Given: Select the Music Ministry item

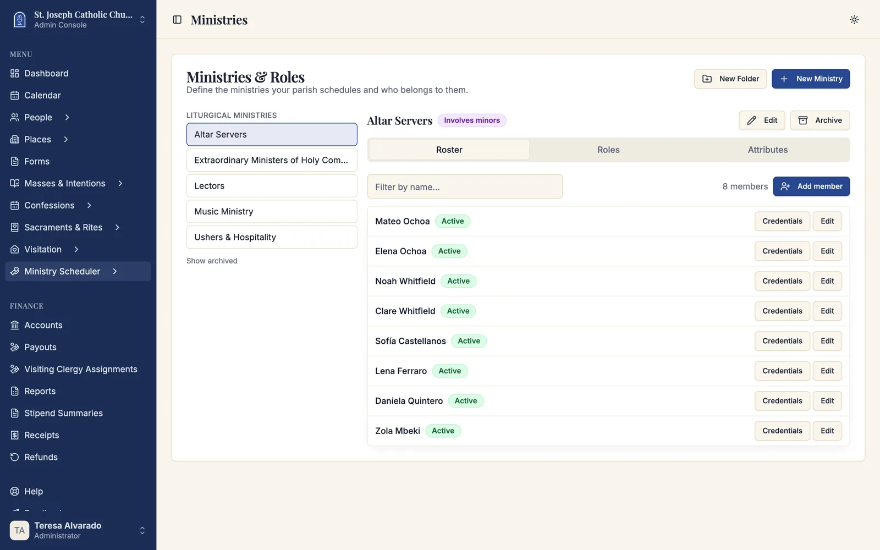Looking at the screenshot, I should pos(272,212).
